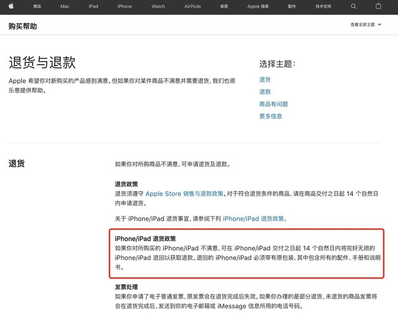Open the Mac nav item

(x=65, y=6)
